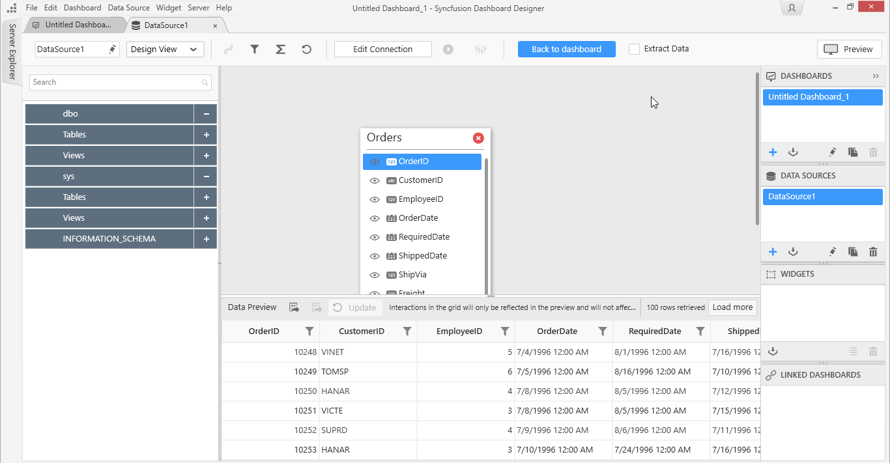Toggle visibility eye for OrderDate field

tap(375, 218)
